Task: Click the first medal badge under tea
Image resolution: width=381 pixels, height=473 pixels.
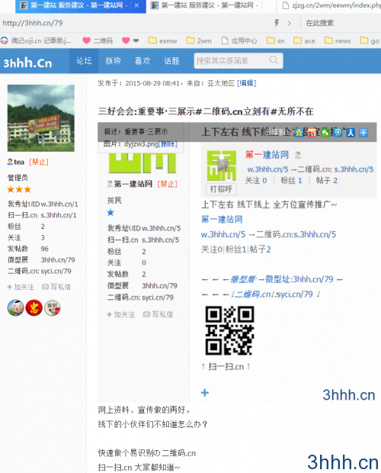Action: [16, 308]
